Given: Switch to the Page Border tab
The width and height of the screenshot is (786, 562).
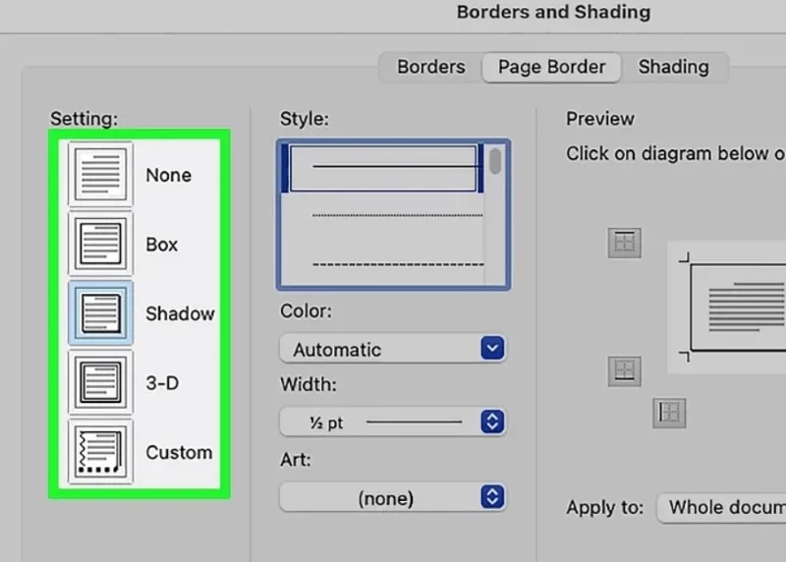Looking at the screenshot, I should tap(551, 67).
